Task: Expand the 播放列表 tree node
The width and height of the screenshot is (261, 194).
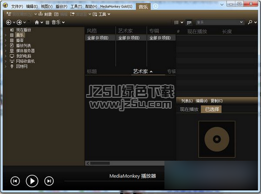Action: coord(5,46)
